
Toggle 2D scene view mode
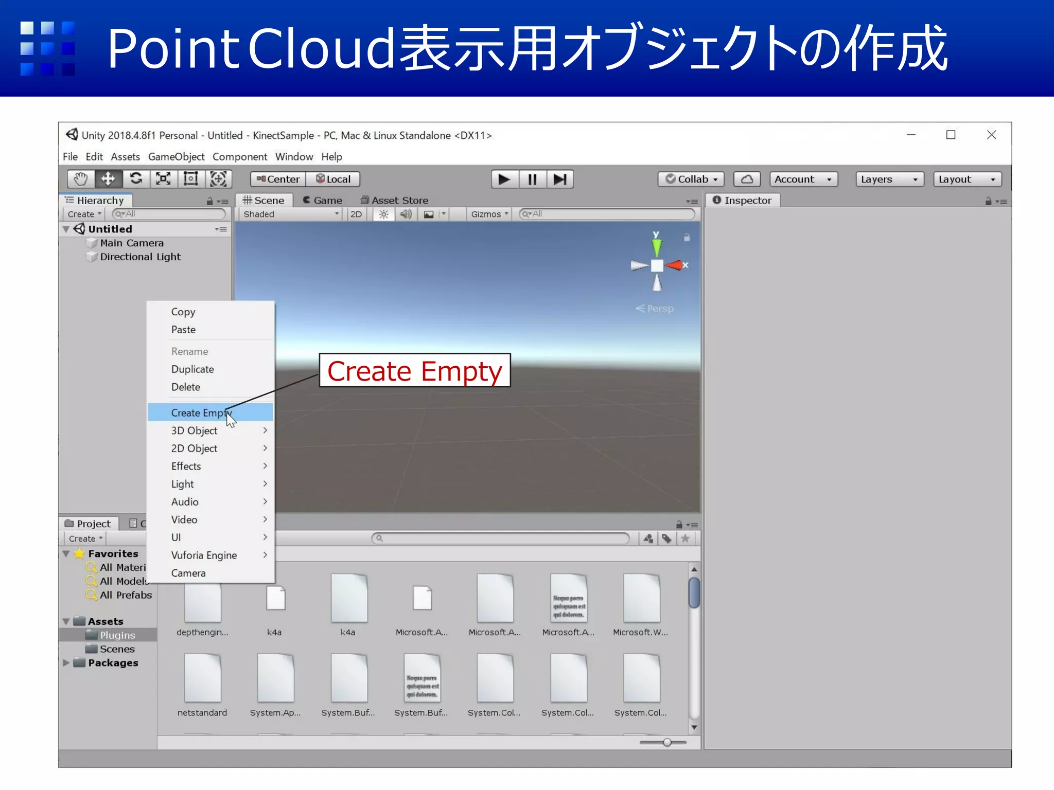pos(356,214)
